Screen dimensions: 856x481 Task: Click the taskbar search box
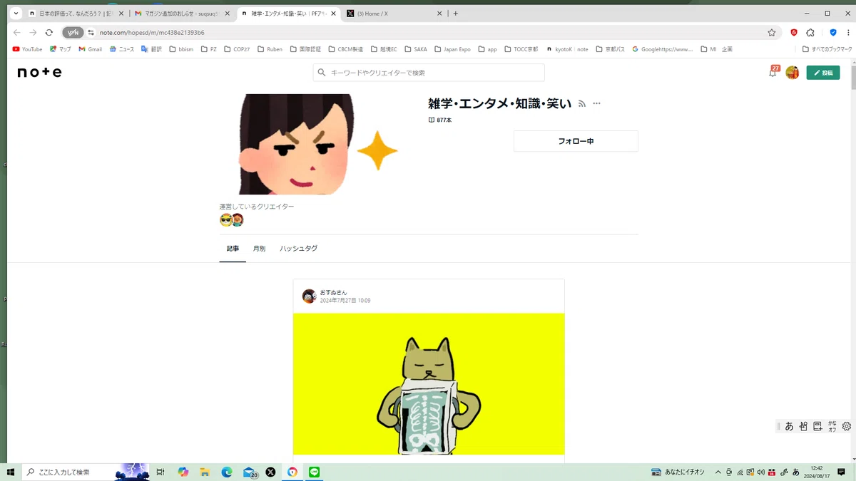coord(84,472)
